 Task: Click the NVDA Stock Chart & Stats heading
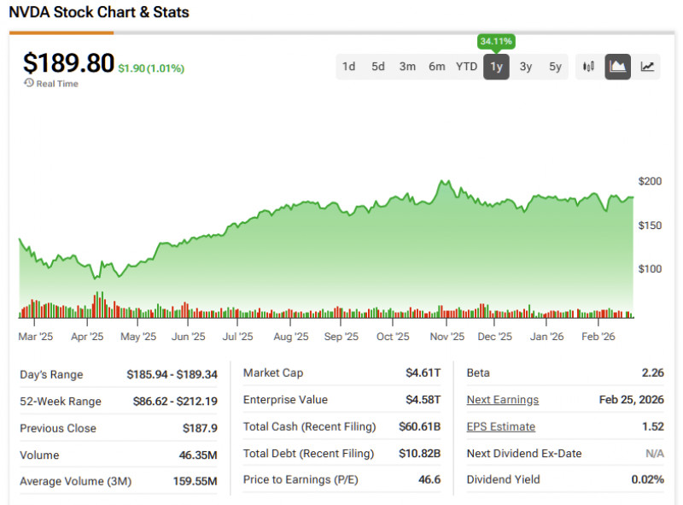coord(99,13)
